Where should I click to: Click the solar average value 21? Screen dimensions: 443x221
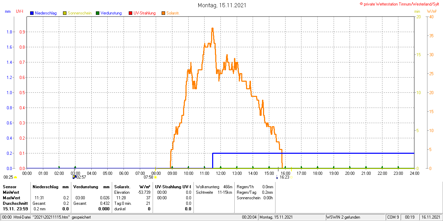pyautogui.click(x=148, y=203)
